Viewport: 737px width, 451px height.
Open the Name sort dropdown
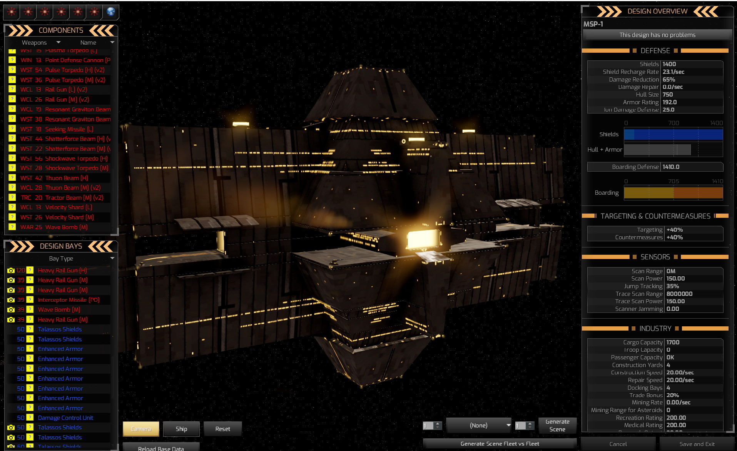(x=96, y=43)
